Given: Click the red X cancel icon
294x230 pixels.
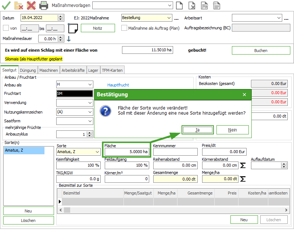Looking at the screenshot, I should point(31,5).
